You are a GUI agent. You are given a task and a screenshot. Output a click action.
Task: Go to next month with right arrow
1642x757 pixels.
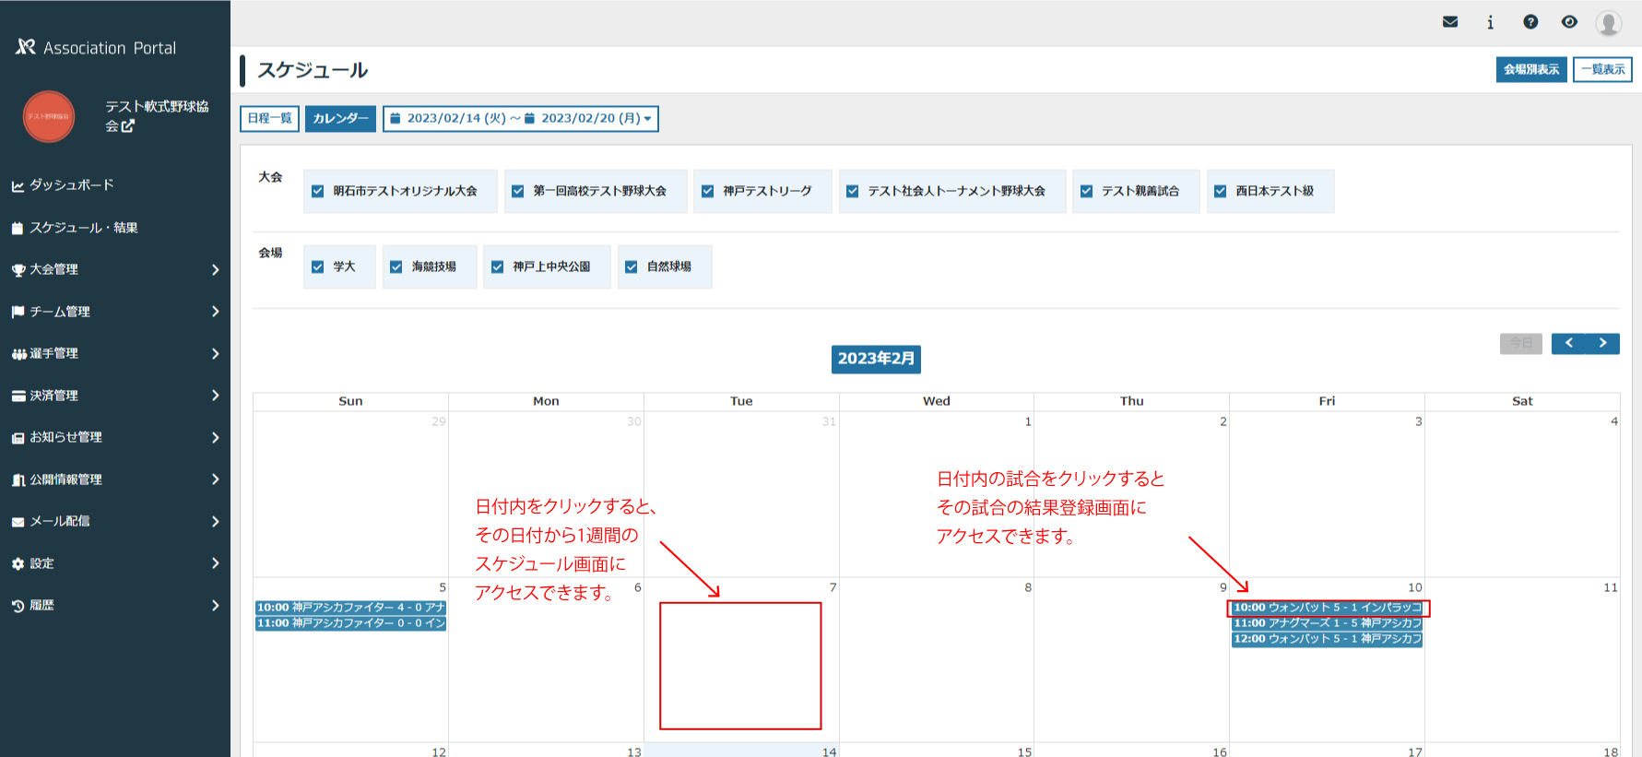[x=1602, y=343]
